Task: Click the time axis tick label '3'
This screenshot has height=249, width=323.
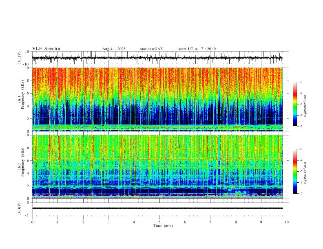Action: click(x=108, y=222)
